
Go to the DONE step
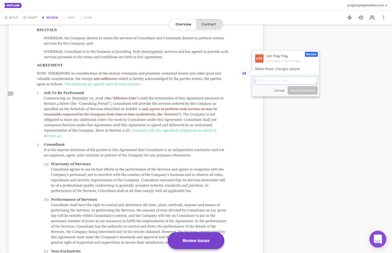pyautogui.click(x=86, y=18)
